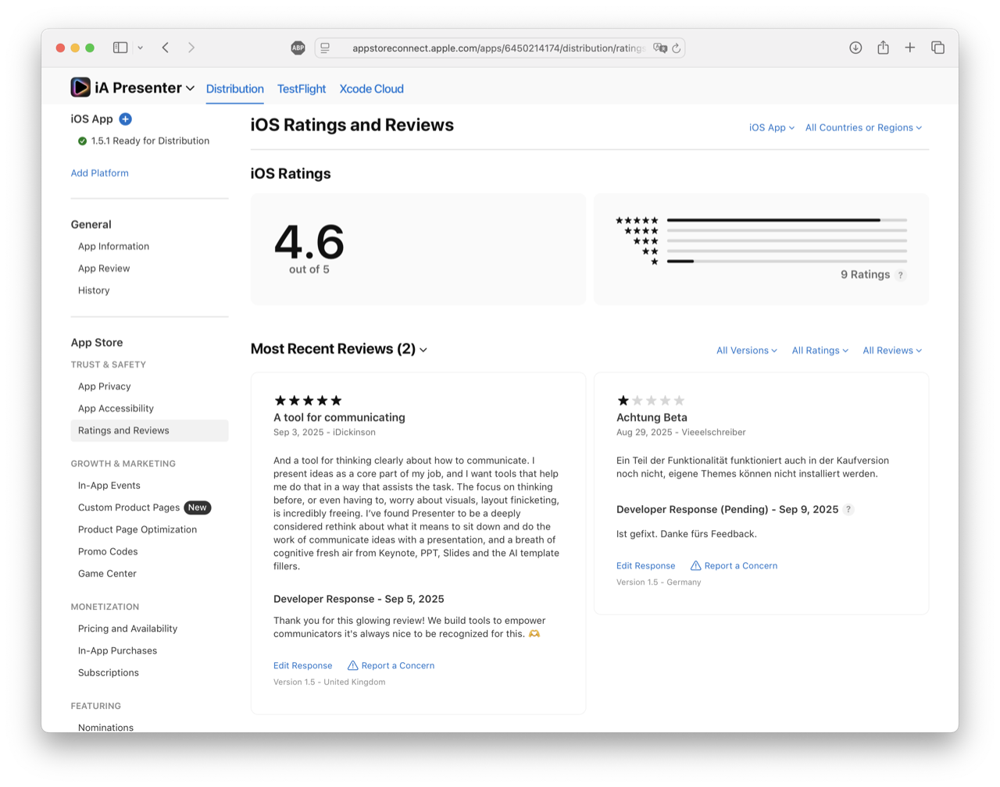Open the All Reviews filter
This screenshot has height=787, width=1000.
[892, 351]
